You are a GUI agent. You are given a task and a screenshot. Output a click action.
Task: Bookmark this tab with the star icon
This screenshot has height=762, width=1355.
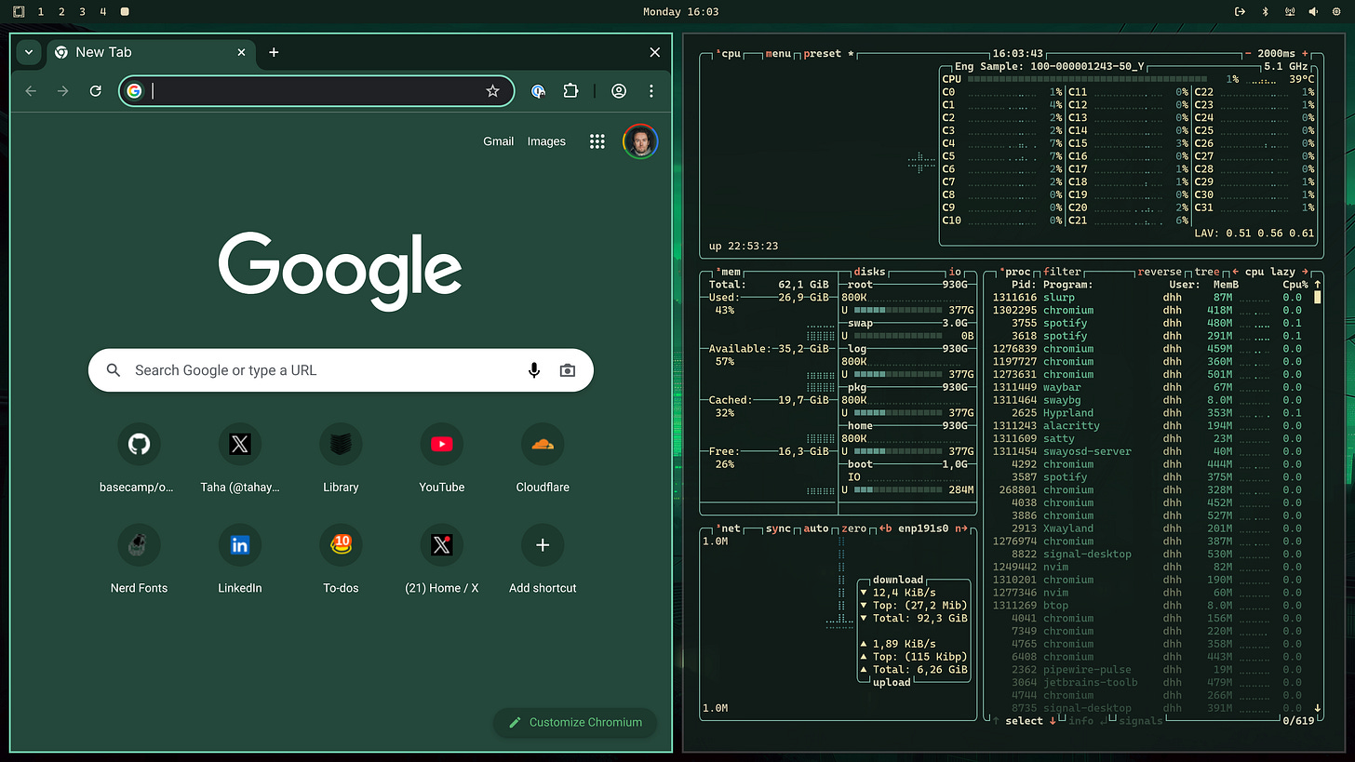(492, 90)
